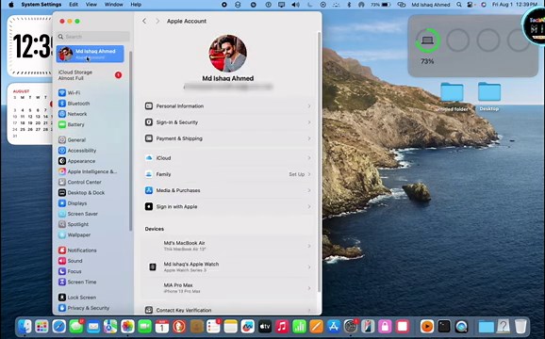This screenshot has height=339, width=545.
Task: Select Md Ishaq Ahmed Apple Account in sidebar
Action: 90,54
